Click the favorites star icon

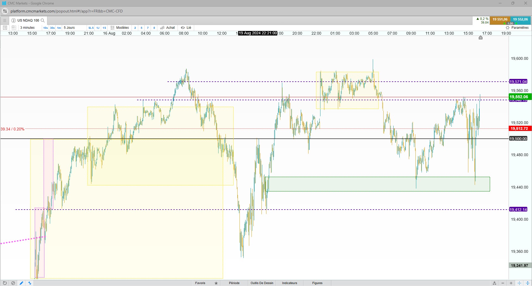tap(216, 283)
